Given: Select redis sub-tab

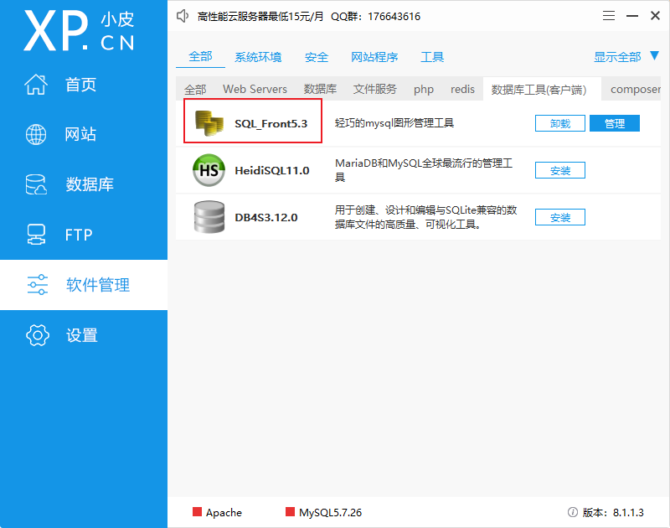Looking at the screenshot, I should (x=462, y=89).
